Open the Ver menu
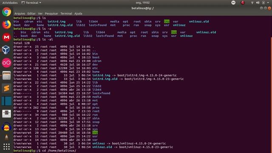This screenshot has height=153, width=272. pos(40,13)
